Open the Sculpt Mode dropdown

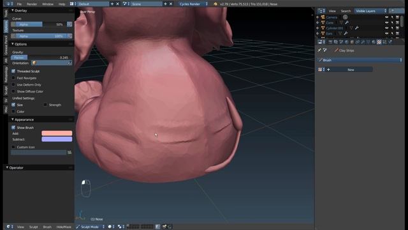91,227
